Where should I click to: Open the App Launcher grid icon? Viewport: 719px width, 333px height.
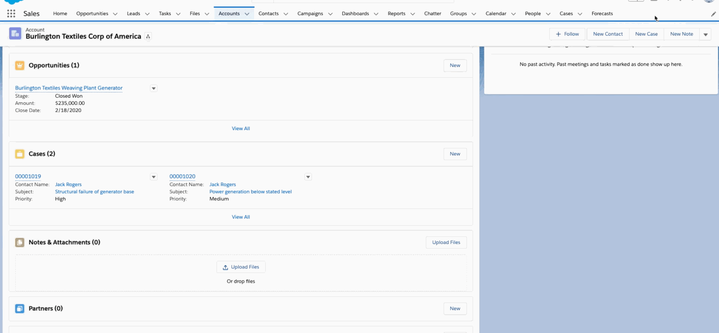11,13
